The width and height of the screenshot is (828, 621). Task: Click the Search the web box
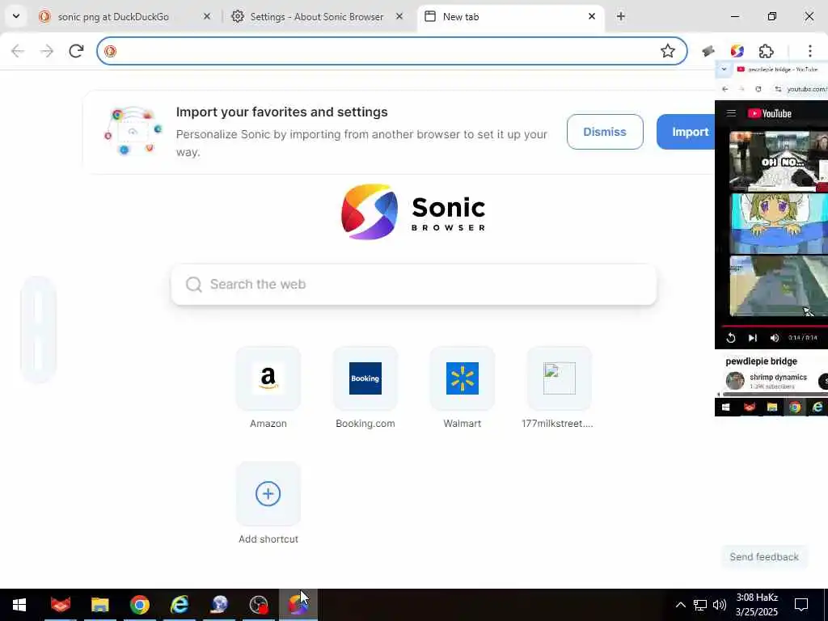point(414,284)
